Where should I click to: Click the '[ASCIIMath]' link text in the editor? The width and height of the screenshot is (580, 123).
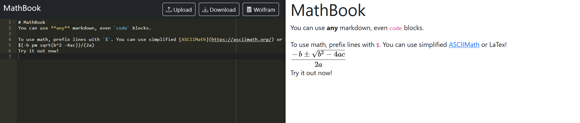tap(194, 39)
